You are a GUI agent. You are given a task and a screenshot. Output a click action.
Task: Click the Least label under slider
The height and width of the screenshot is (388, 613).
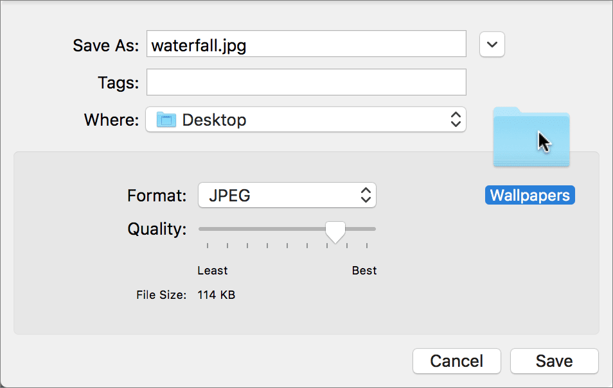tap(213, 271)
